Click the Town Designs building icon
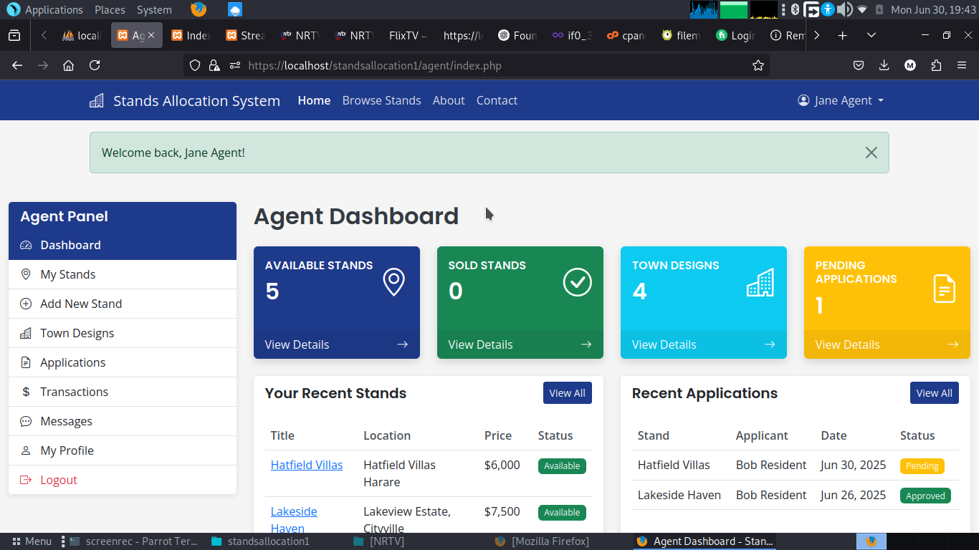This screenshot has width=979, height=550. [x=760, y=282]
